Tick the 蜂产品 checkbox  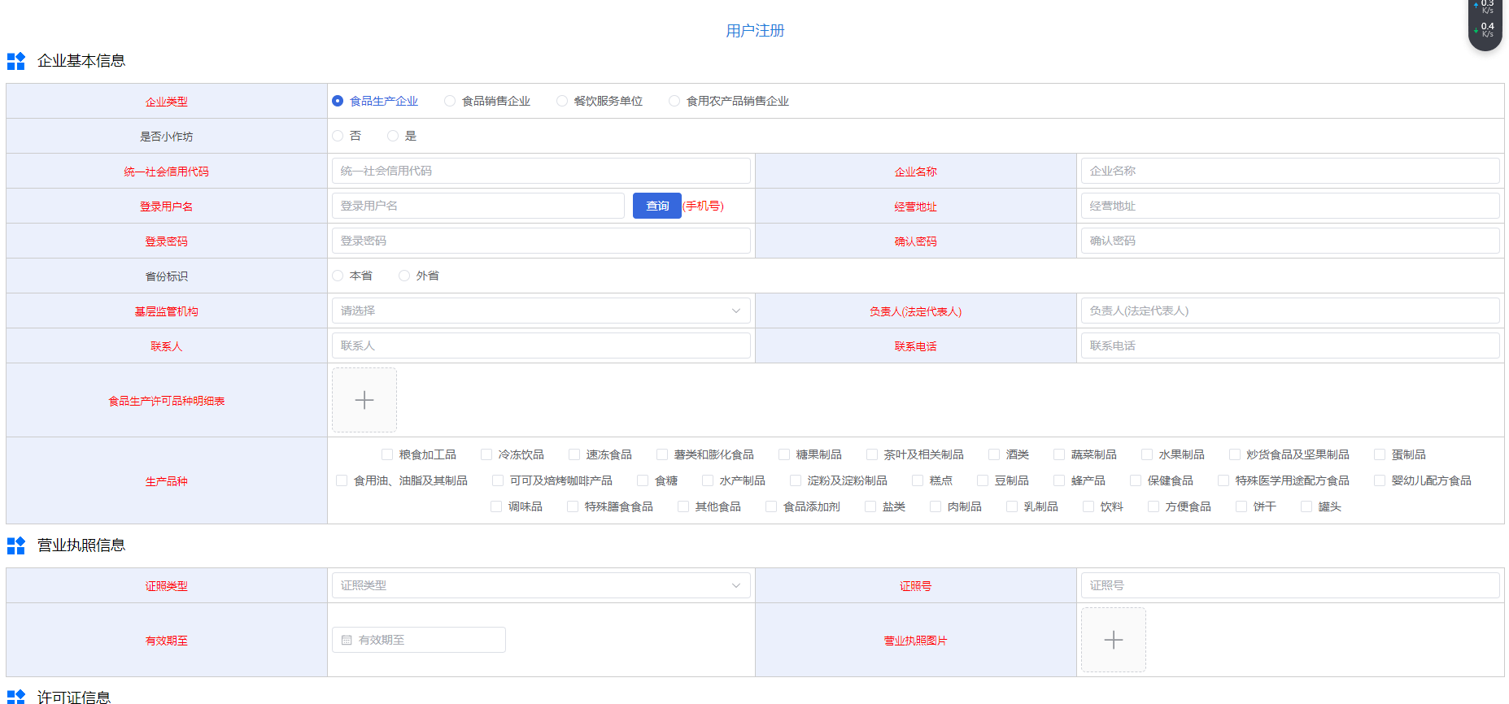[x=1059, y=480]
